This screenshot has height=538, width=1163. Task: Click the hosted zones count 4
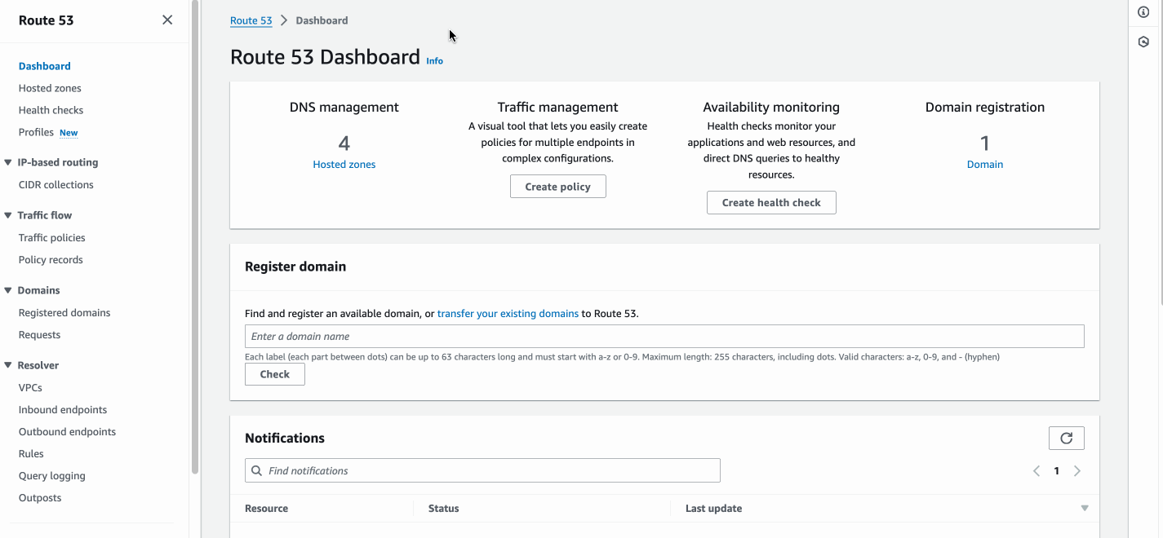tap(344, 143)
